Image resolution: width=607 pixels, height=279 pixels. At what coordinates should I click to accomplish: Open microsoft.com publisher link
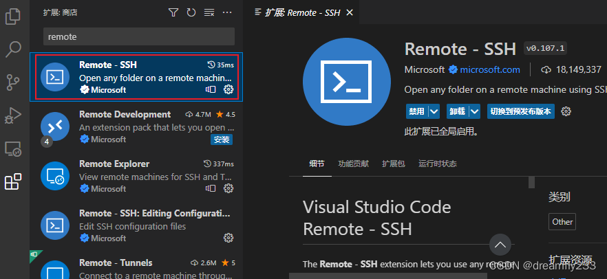pyautogui.click(x=490, y=69)
